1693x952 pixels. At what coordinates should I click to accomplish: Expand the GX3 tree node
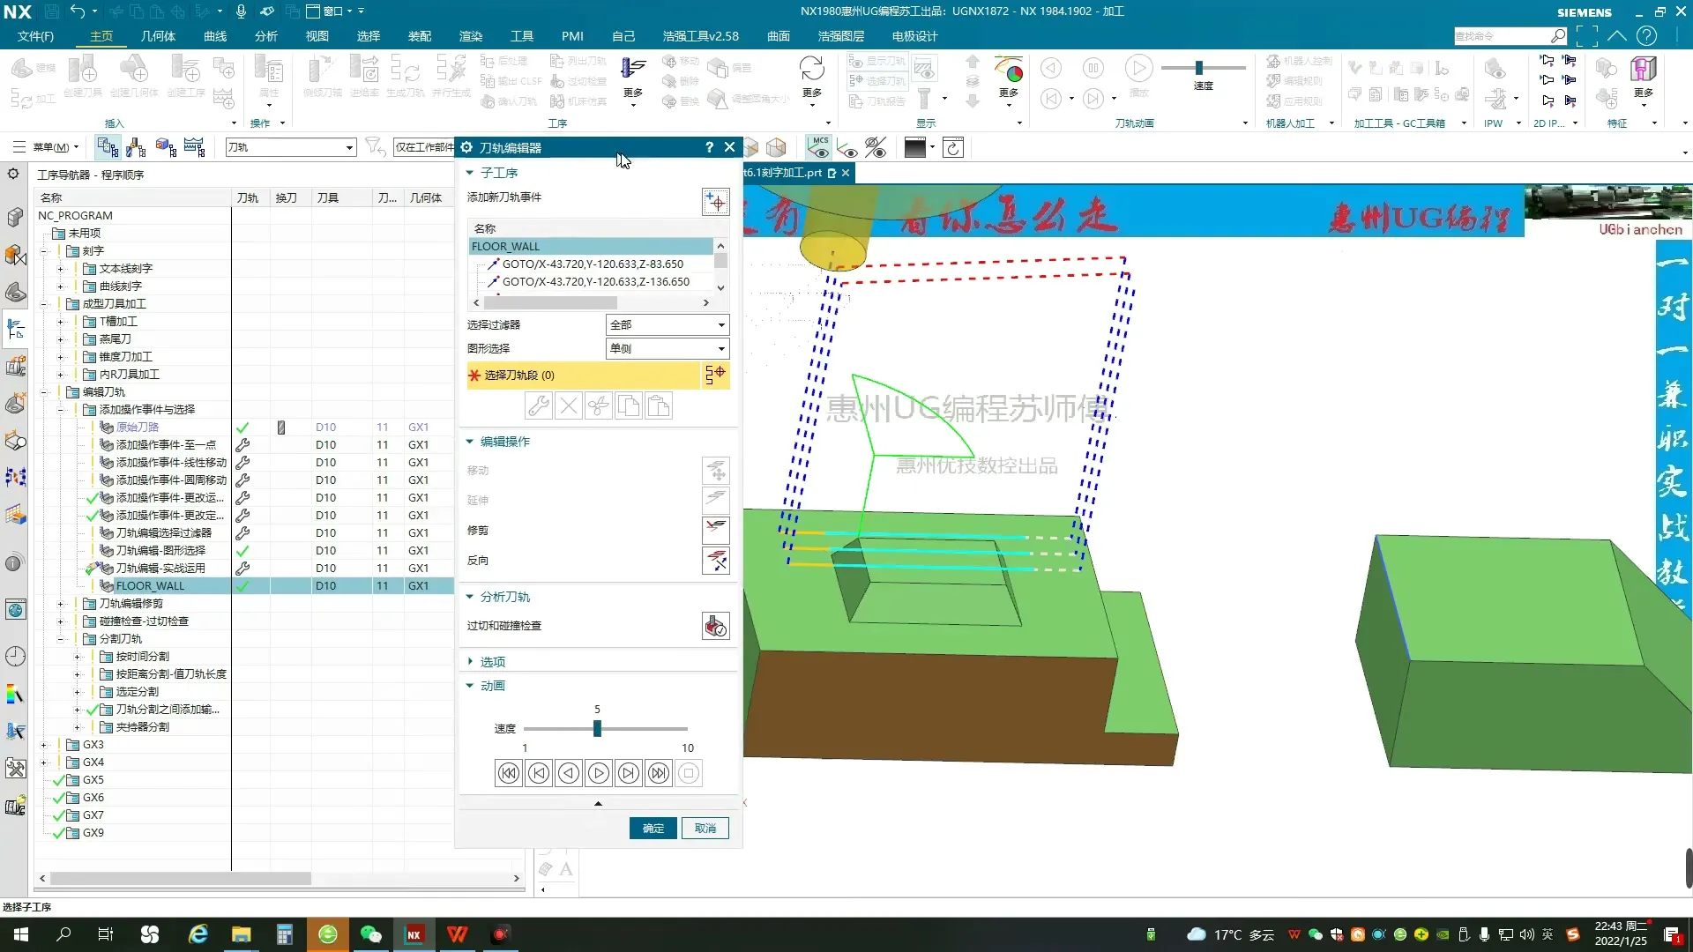[43, 745]
